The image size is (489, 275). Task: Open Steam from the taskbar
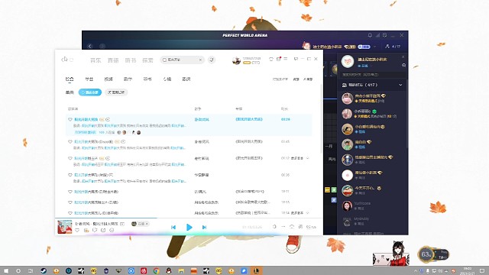coord(44,270)
